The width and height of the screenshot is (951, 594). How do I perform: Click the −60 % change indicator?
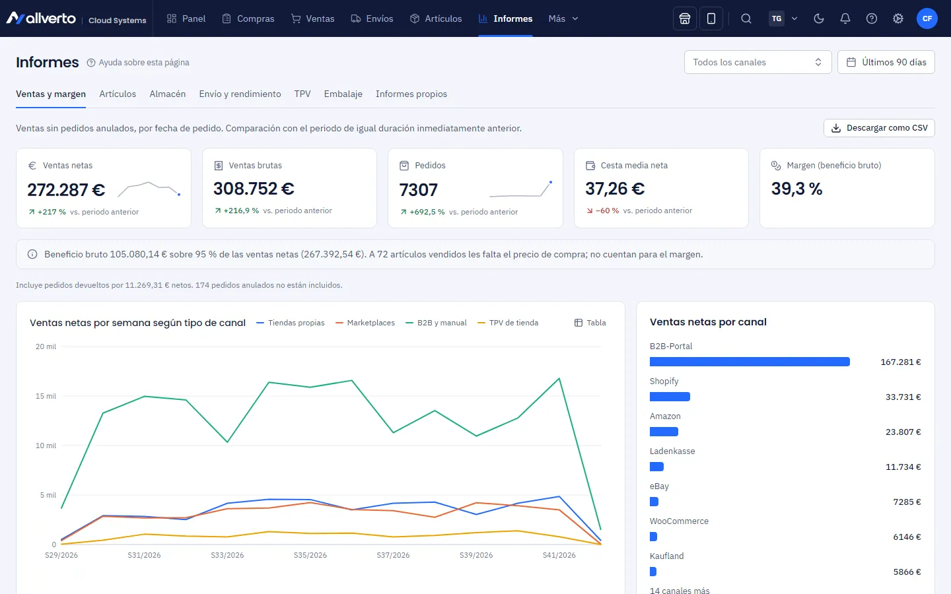tap(602, 211)
